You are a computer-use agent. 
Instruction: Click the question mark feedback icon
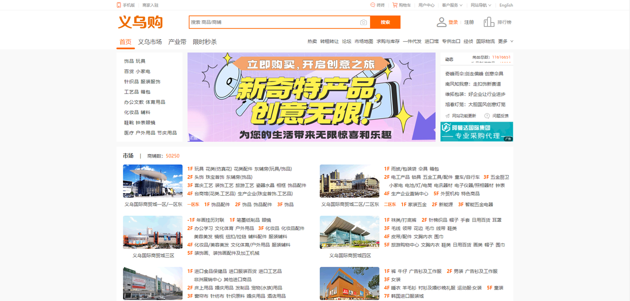pyautogui.click(x=487, y=116)
